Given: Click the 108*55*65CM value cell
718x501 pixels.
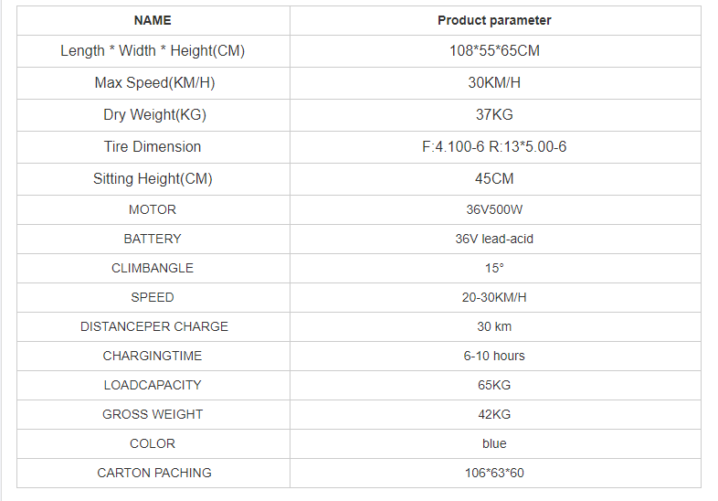Looking at the screenshot, I should [x=494, y=51].
